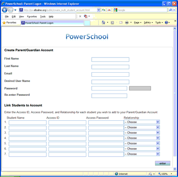The image size is (178, 177).
Task: Open the Relationship dropdown for row 6
Action: click(142, 149)
